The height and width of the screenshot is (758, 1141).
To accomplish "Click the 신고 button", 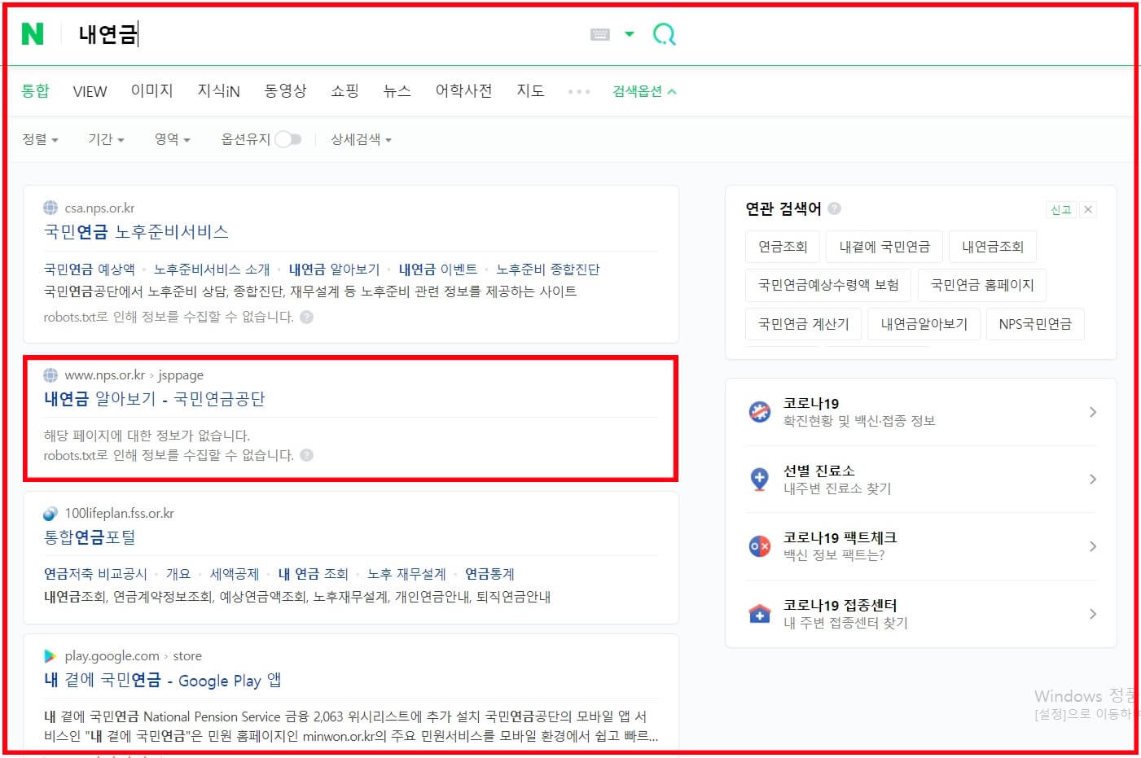I will click(1060, 209).
